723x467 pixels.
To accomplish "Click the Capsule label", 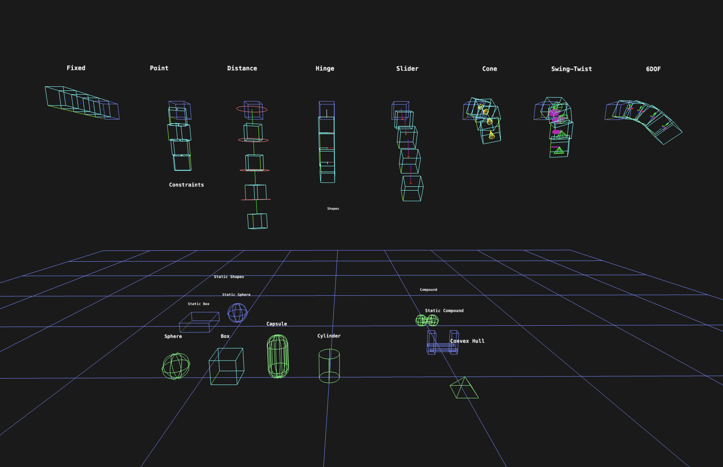I will click(x=276, y=324).
